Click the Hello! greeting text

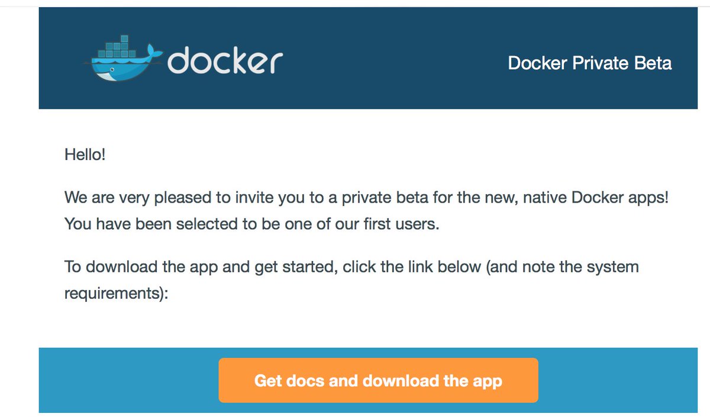coord(85,154)
